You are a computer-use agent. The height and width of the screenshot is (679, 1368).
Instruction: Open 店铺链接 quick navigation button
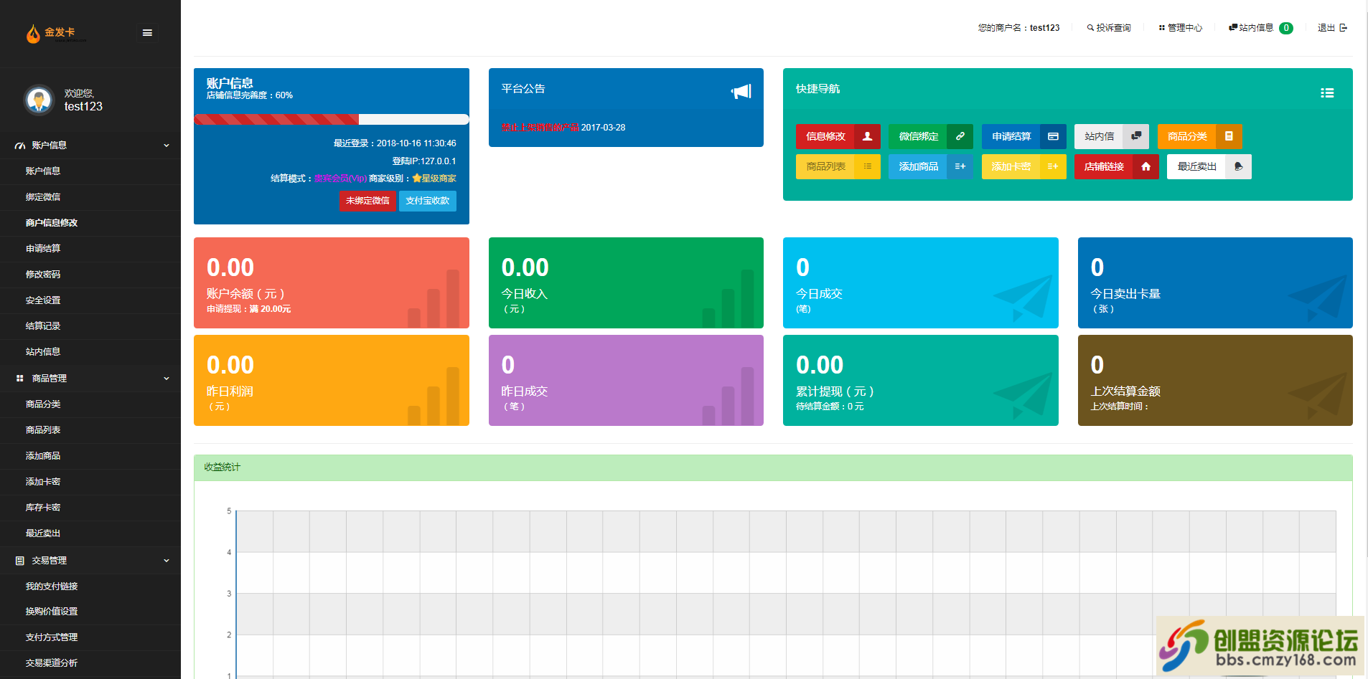coord(1116,166)
